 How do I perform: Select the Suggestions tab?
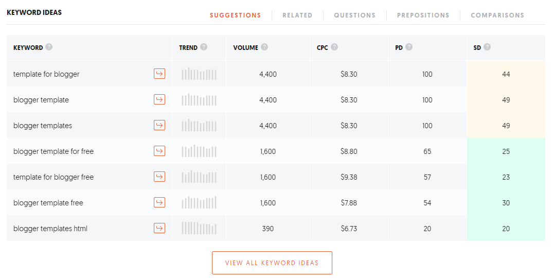(235, 15)
